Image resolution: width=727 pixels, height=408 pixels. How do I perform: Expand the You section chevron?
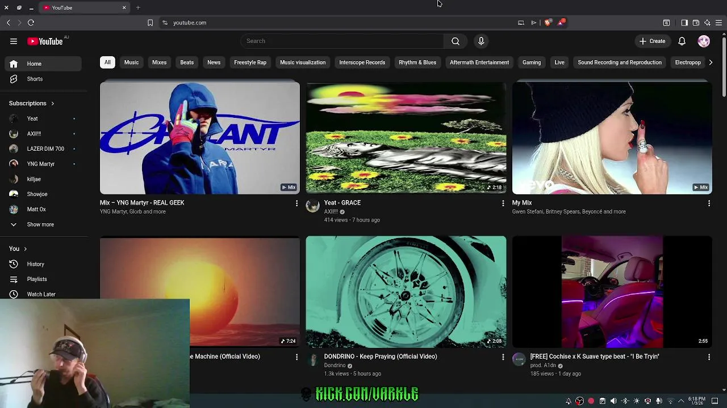(25, 249)
